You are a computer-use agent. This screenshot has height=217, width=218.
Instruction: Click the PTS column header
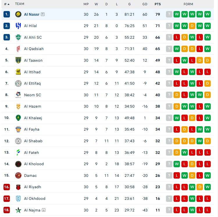pos(158,4)
